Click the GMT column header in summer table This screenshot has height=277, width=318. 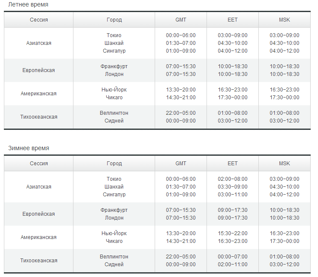click(181, 20)
